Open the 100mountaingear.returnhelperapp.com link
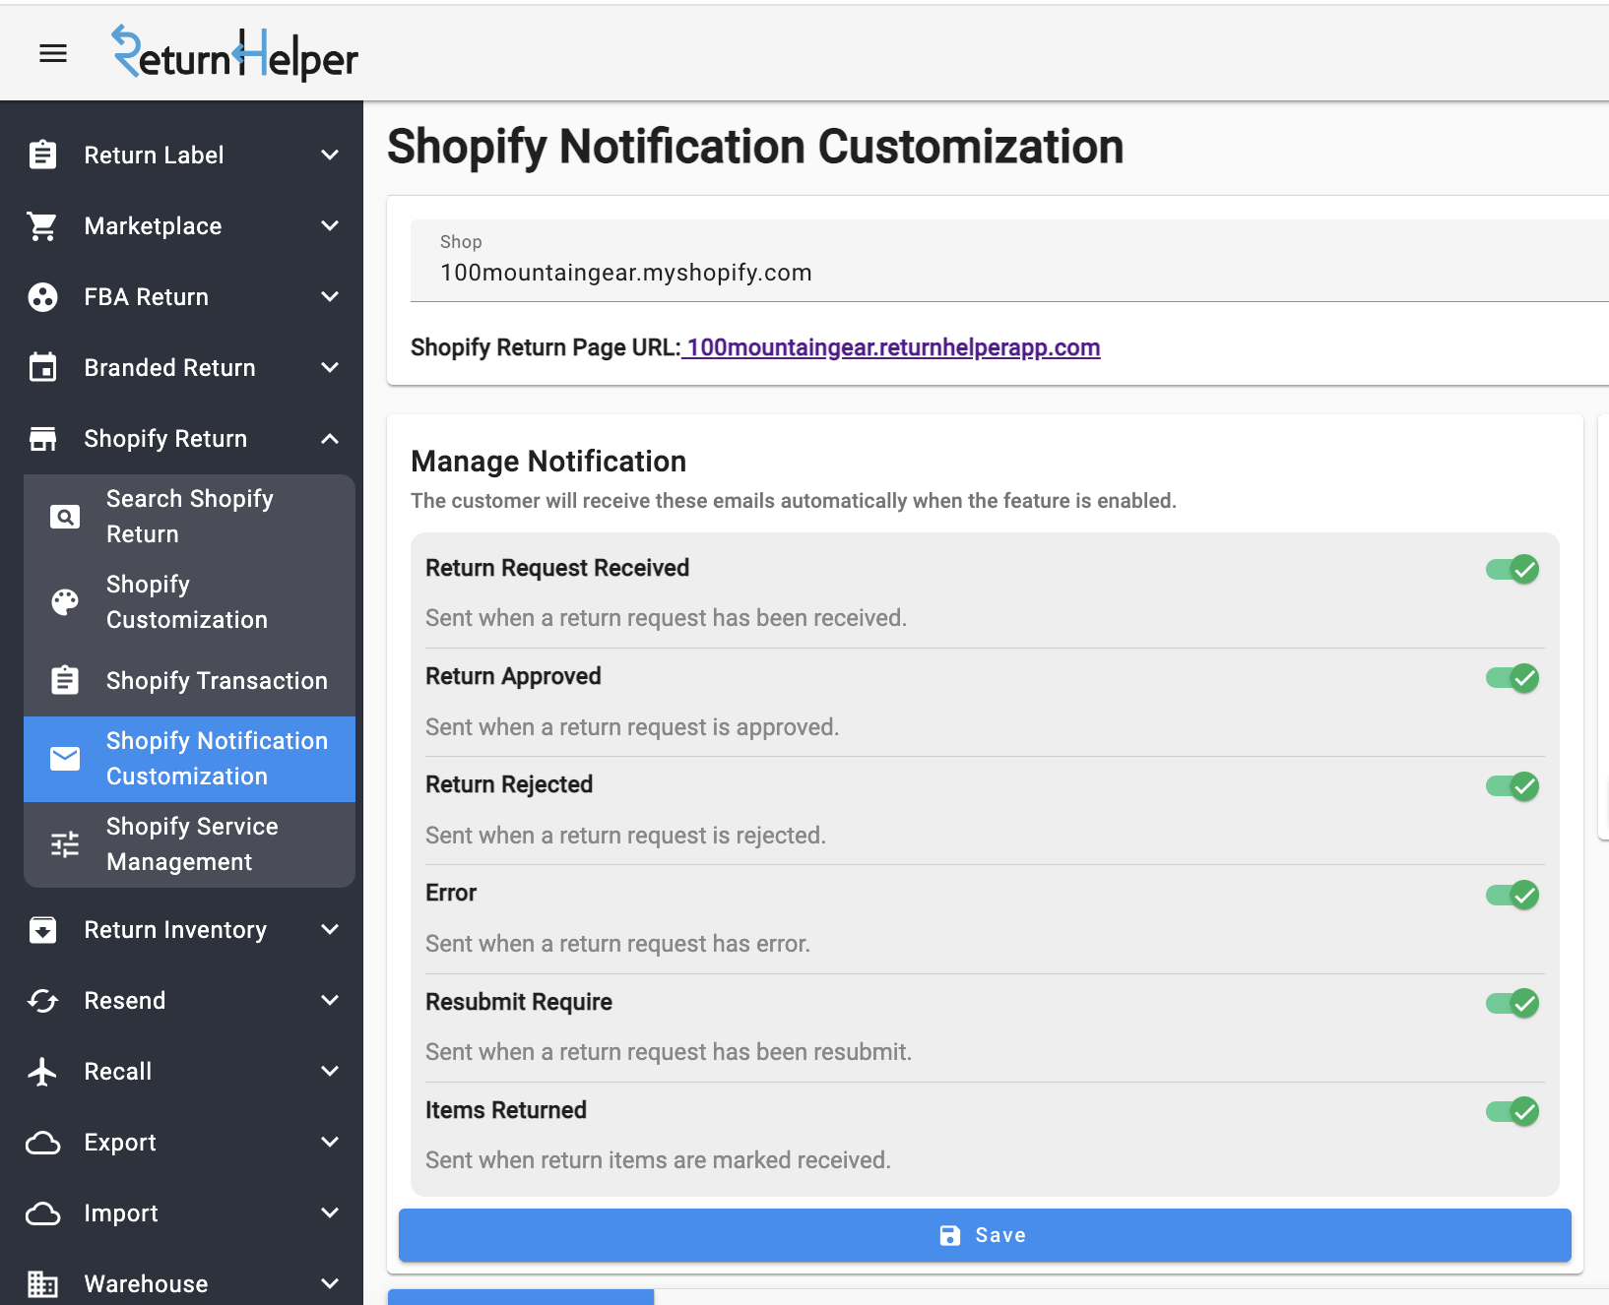 [x=891, y=347]
